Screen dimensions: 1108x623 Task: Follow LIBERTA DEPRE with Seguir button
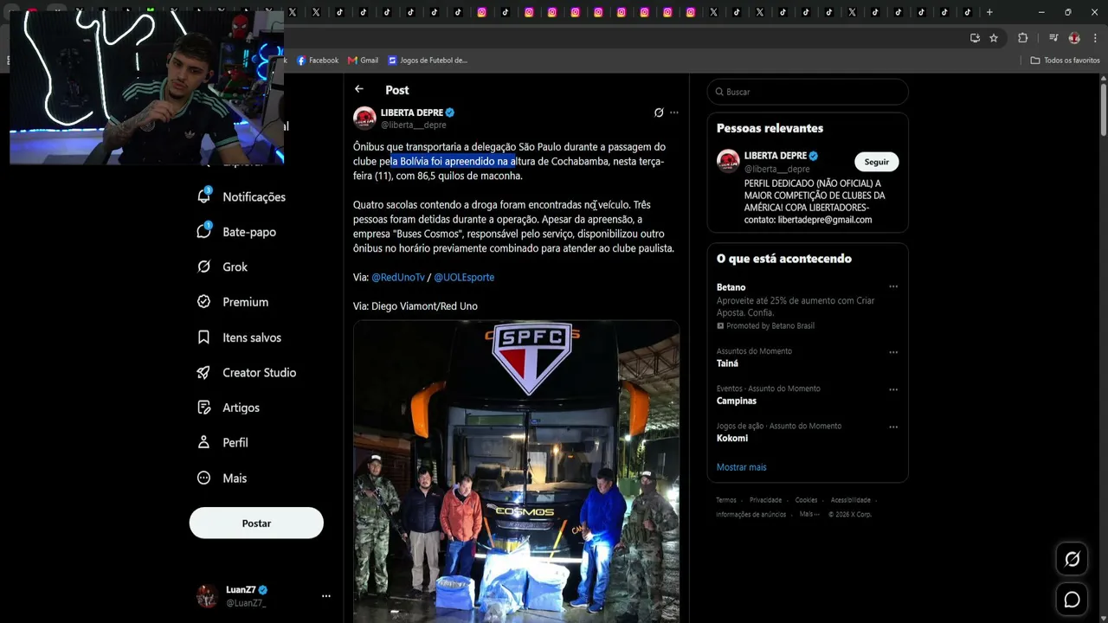(877, 162)
